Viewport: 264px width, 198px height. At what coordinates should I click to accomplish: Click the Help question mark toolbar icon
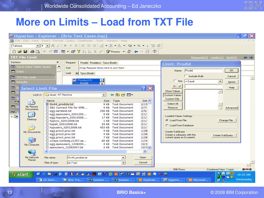pos(155,52)
